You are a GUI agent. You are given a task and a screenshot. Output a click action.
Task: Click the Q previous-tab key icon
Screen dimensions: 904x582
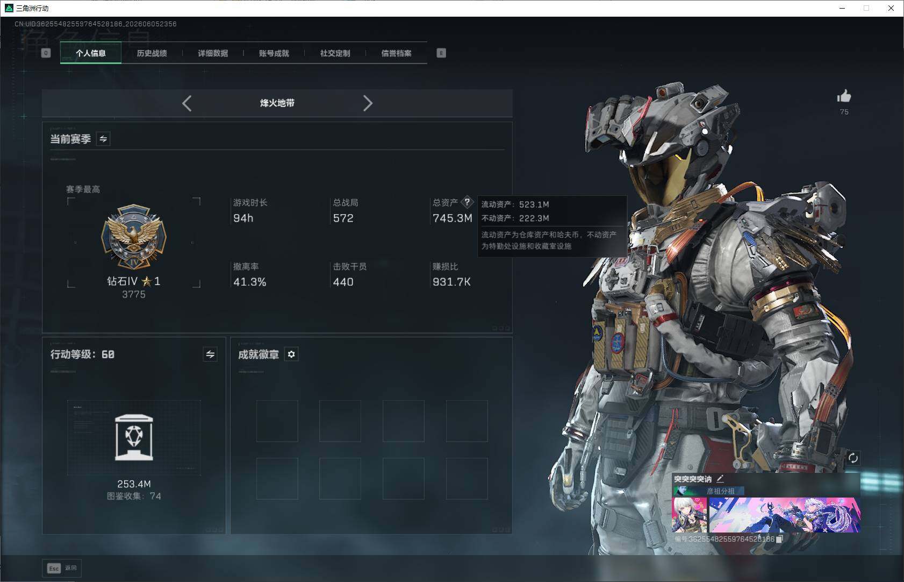(x=46, y=53)
